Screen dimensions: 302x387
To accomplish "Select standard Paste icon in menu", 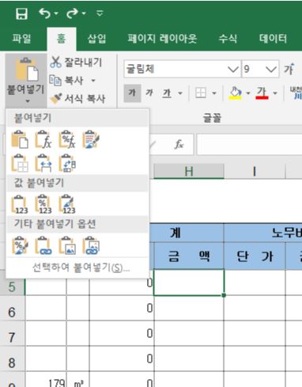I will [20, 139].
